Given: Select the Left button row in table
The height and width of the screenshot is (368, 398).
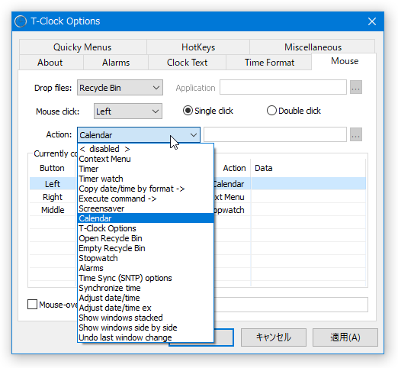Looking at the screenshot, I should pyautogui.click(x=53, y=184).
